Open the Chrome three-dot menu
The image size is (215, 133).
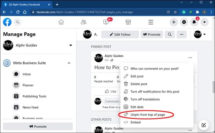click(211, 12)
